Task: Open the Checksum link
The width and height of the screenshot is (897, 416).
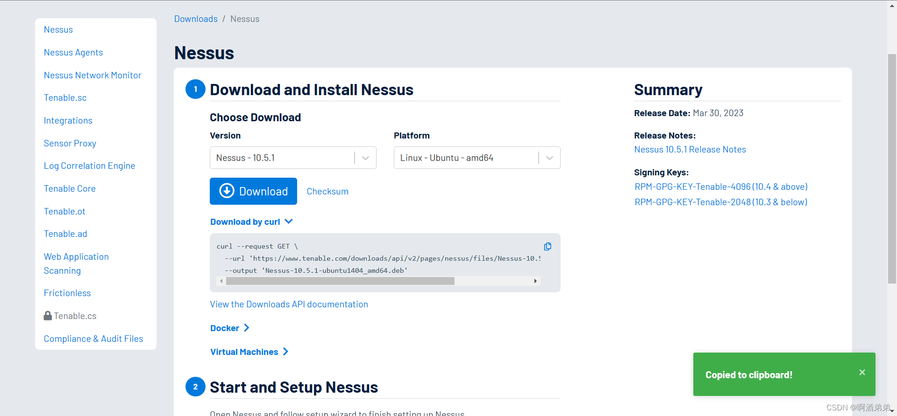Action: [327, 191]
